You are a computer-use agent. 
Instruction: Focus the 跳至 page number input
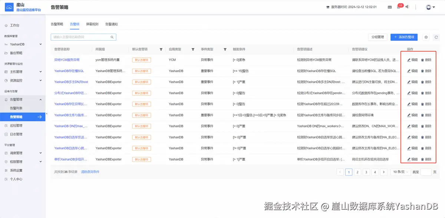point(426,172)
